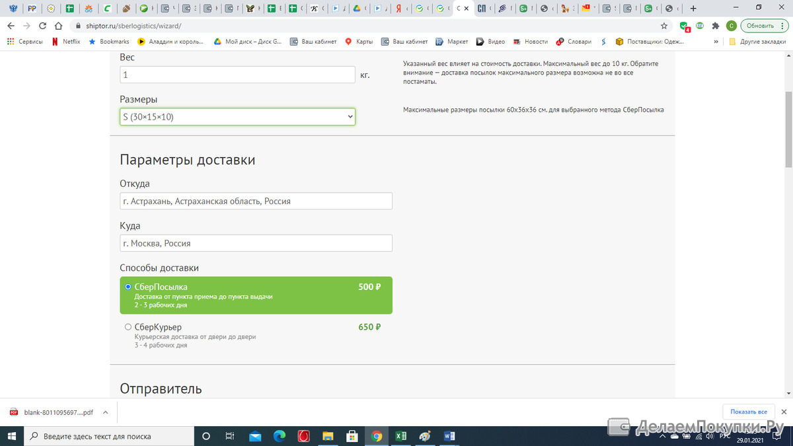Screen dimensions: 793x446
Task: Open browser home page icon
Action: click(x=59, y=26)
